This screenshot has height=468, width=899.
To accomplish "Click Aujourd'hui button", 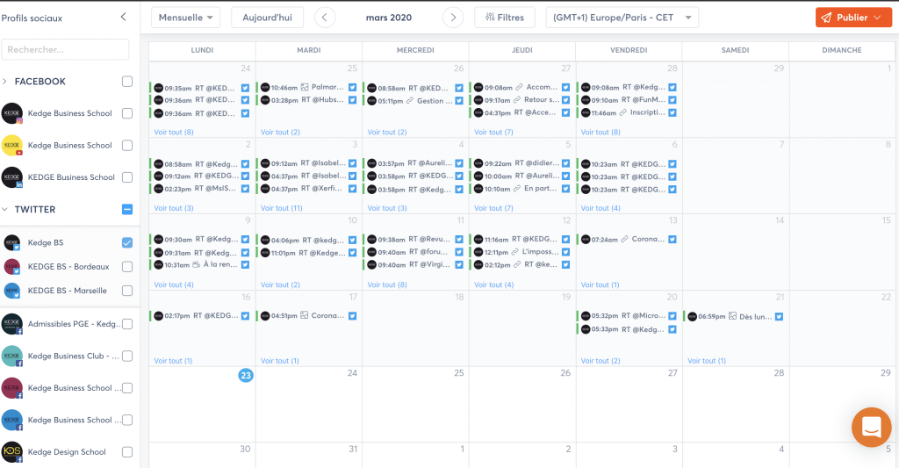I will [x=267, y=18].
